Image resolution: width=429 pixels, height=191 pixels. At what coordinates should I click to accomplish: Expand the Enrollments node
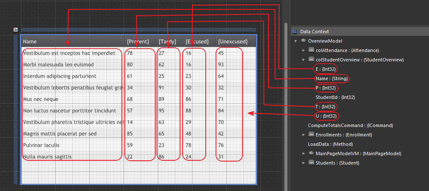pyautogui.click(x=303, y=135)
